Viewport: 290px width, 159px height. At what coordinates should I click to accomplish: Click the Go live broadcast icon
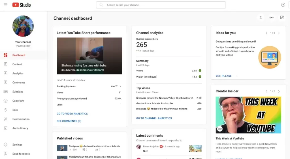coord(271,17)
